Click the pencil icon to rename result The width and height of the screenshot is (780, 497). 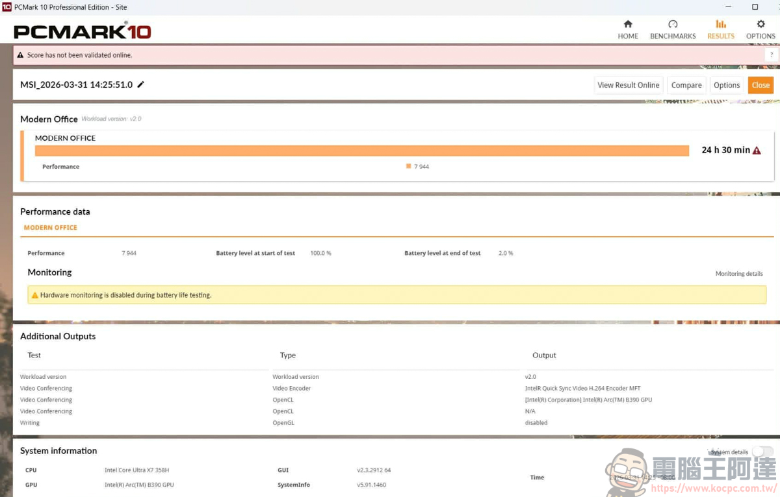(141, 85)
